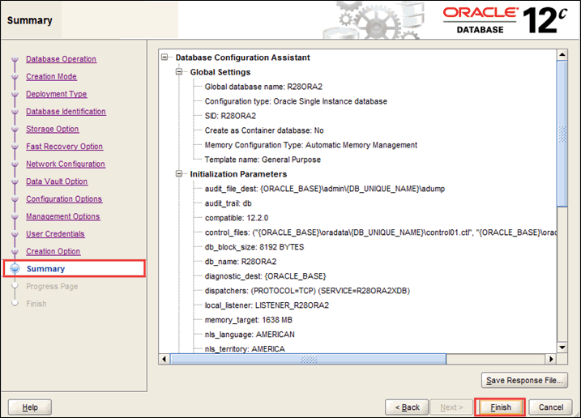Open Help for the wizard

[30, 407]
